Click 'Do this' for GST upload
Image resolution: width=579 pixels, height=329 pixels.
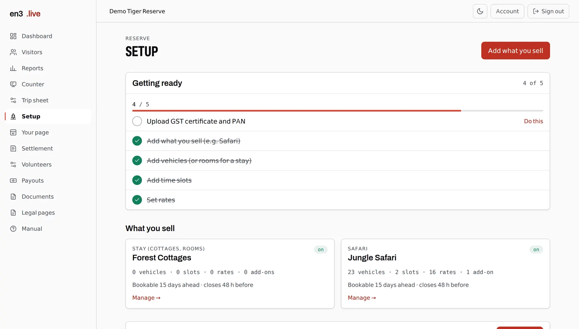pos(533,121)
